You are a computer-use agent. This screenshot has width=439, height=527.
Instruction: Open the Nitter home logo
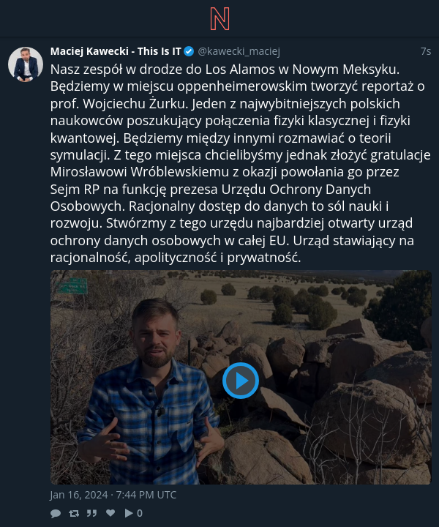click(219, 19)
